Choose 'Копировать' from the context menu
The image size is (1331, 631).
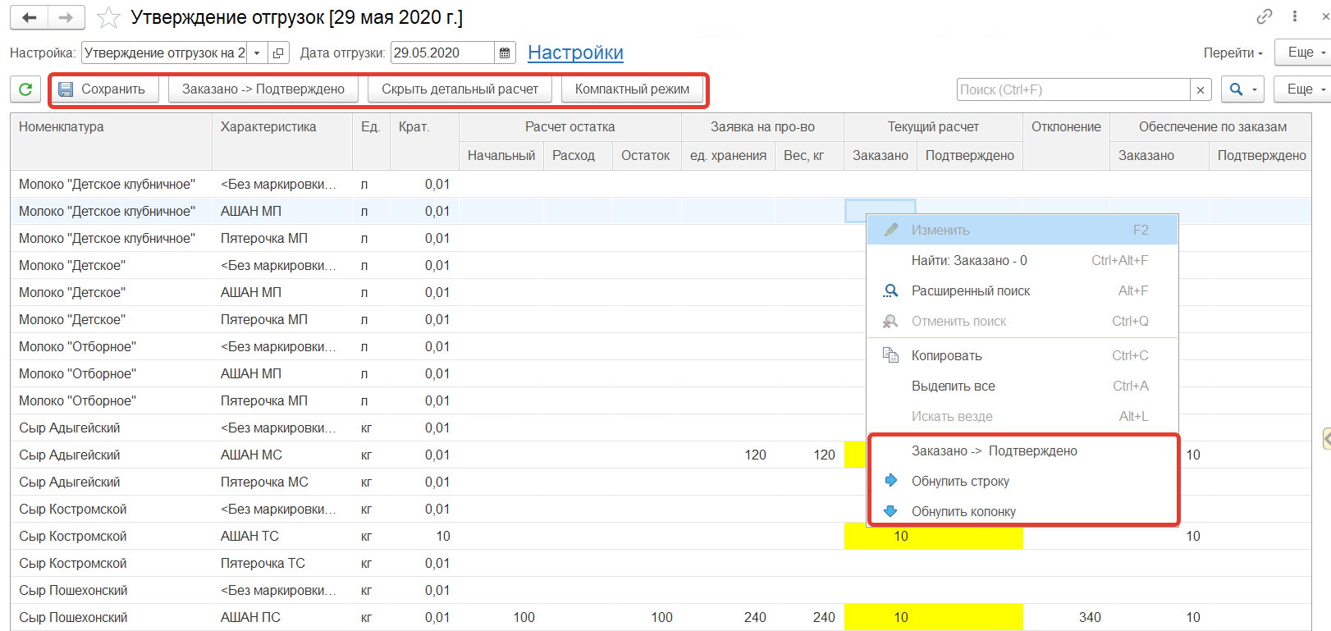(x=946, y=355)
